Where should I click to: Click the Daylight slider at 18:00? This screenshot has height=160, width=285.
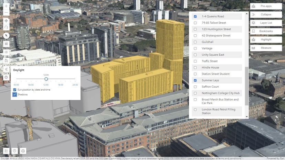pos(61,79)
